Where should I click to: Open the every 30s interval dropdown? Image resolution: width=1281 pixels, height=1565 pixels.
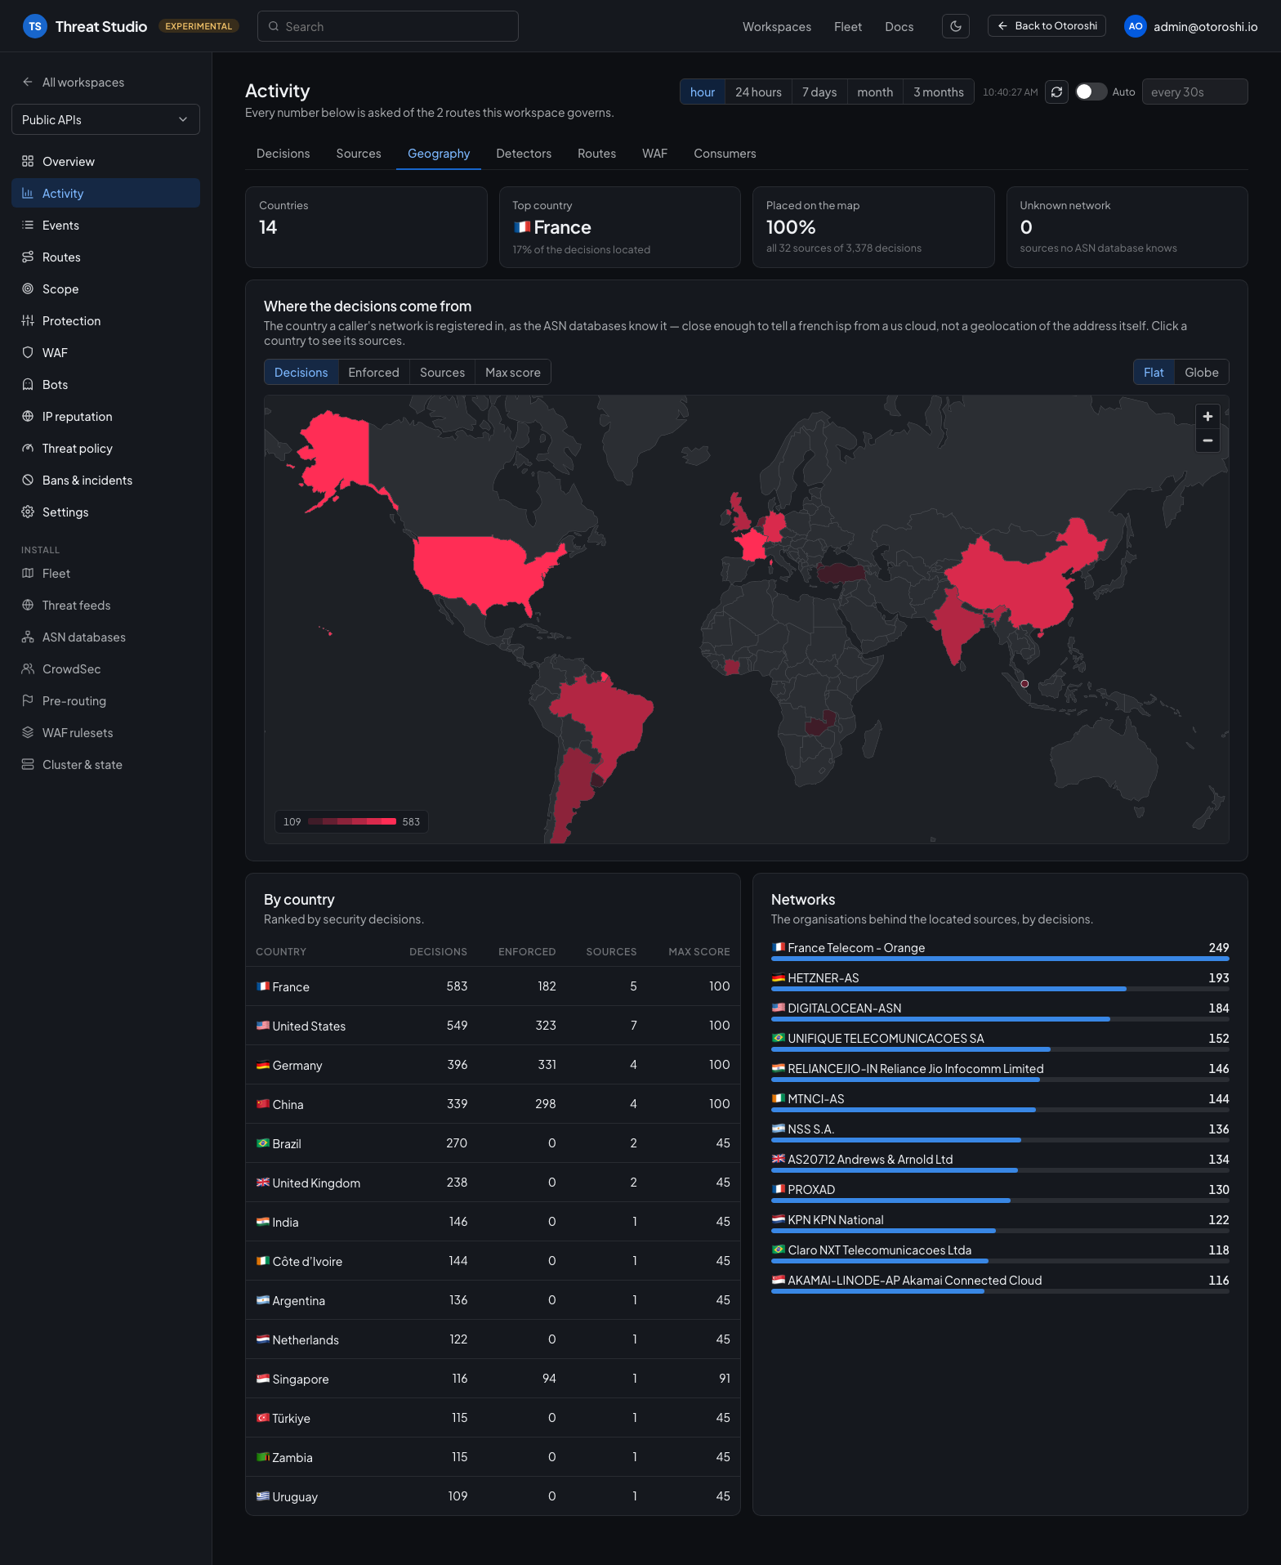[1194, 92]
